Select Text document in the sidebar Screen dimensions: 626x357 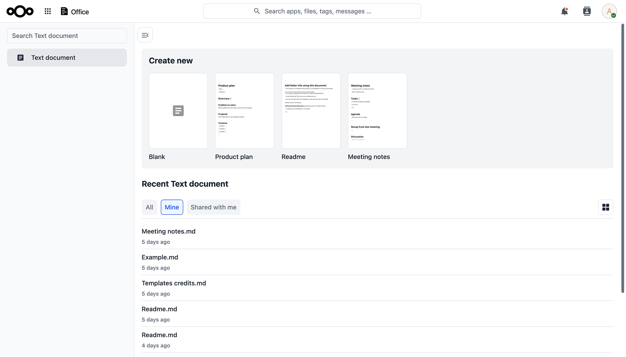click(x=67, y=58)
